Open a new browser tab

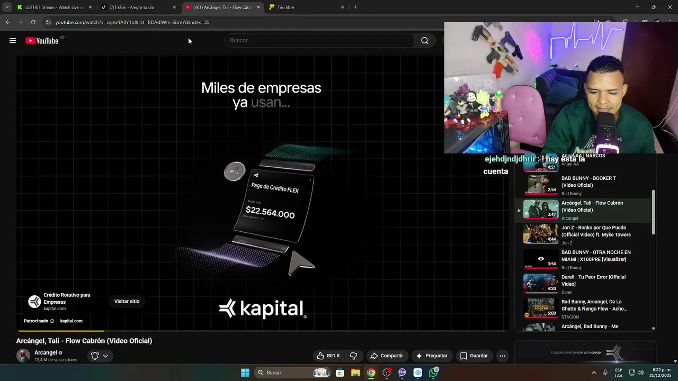(355, 7)
